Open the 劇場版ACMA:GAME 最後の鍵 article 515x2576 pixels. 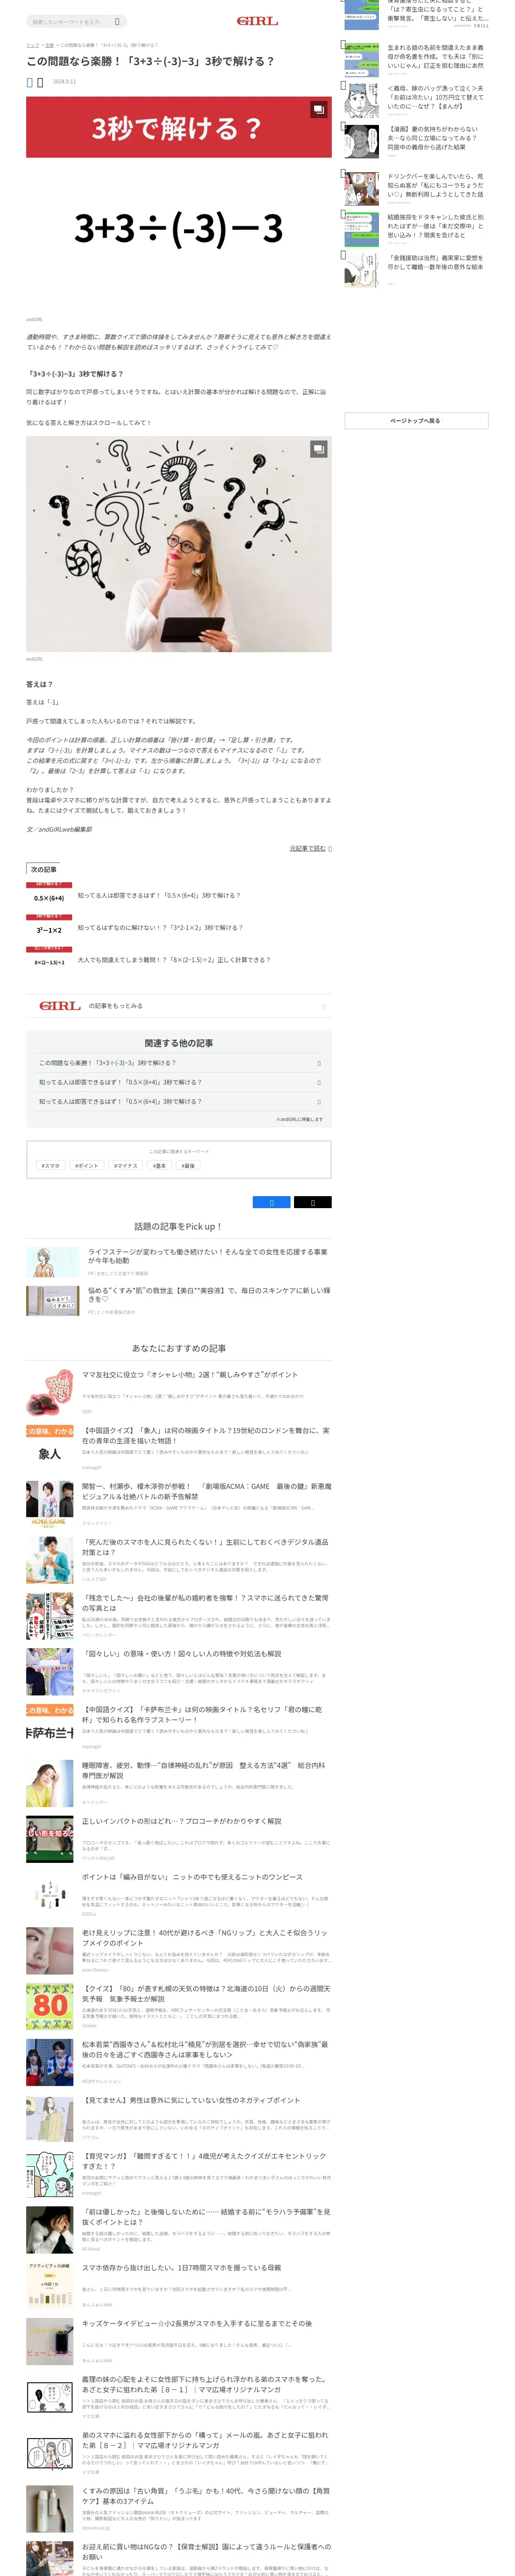coord(206,1491)
